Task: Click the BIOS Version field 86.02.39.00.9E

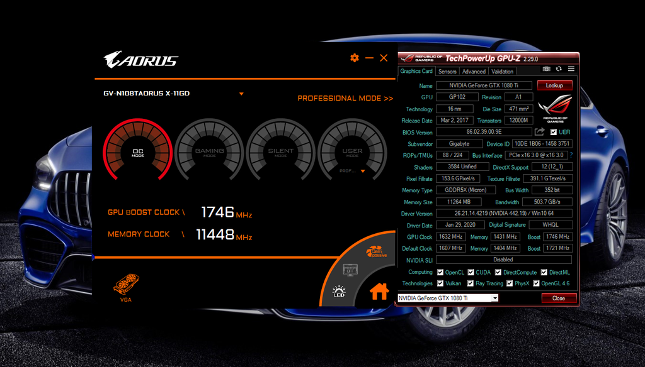Action: 484,132
